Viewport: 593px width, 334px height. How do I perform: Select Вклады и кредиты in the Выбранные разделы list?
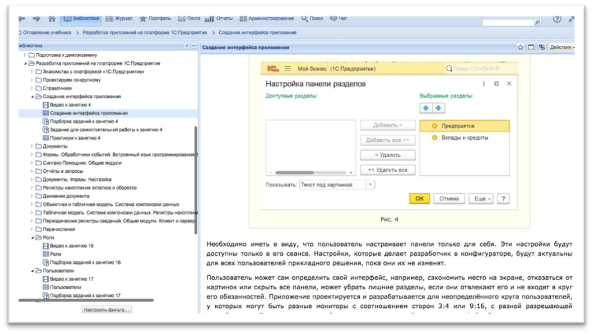tap(464, 138)
